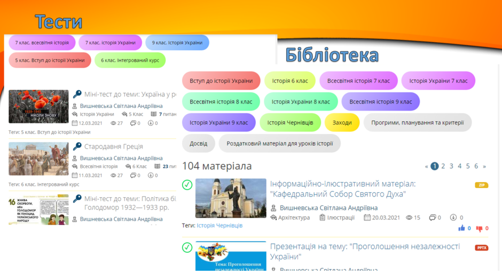Click '6 Клас' label on Стародавня Греція
This screenshot has width=502, height=273.
[139, 166]
